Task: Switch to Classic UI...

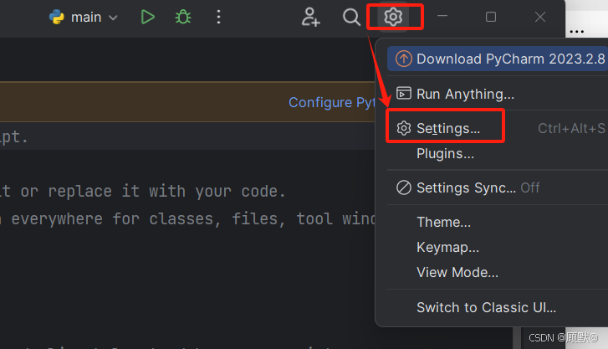Action: [486, 307]
